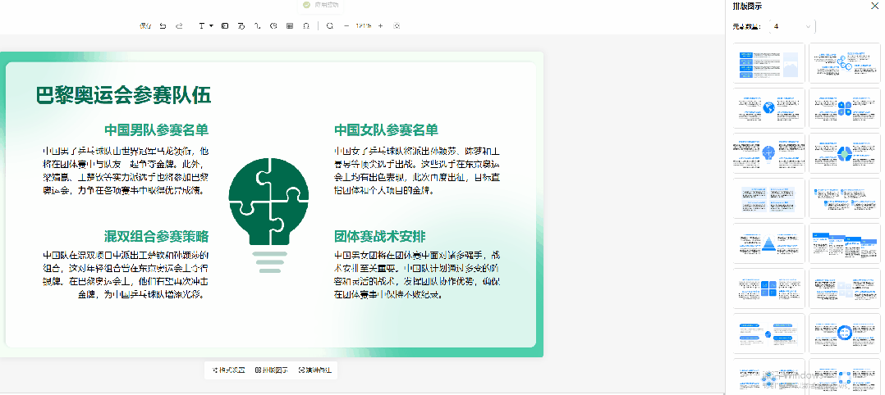Click body paragraph under 中国男队参赛名单

tap(126, 170)
